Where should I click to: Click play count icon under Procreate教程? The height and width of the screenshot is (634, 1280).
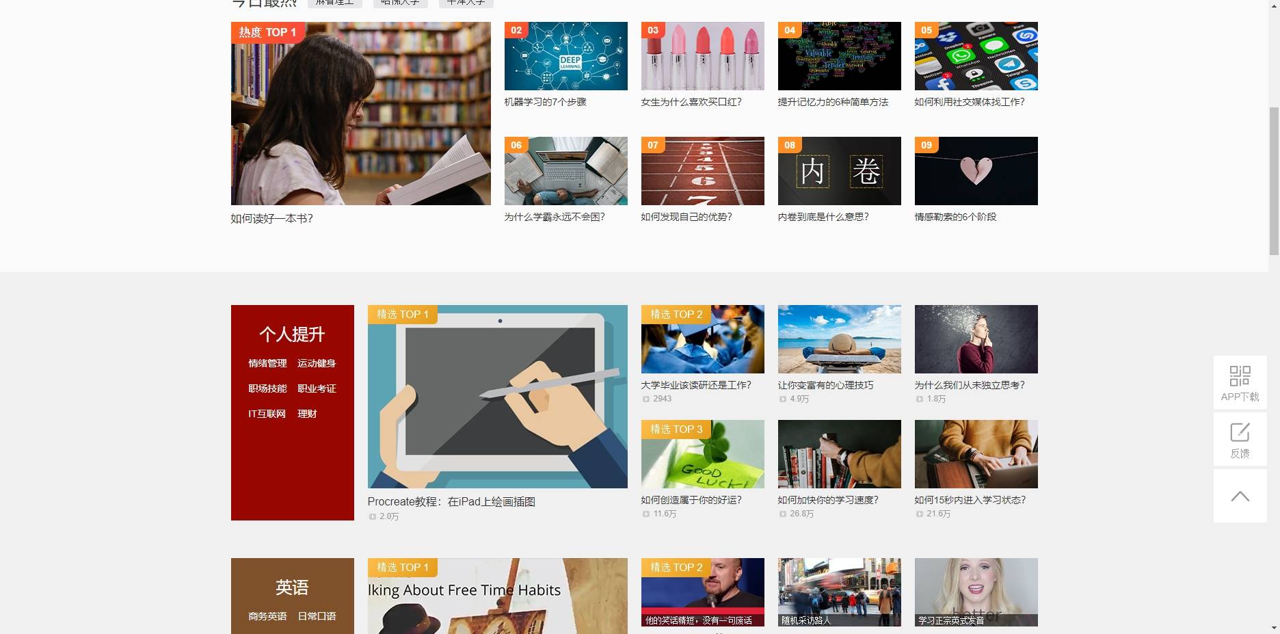click(x=373, y=517)
